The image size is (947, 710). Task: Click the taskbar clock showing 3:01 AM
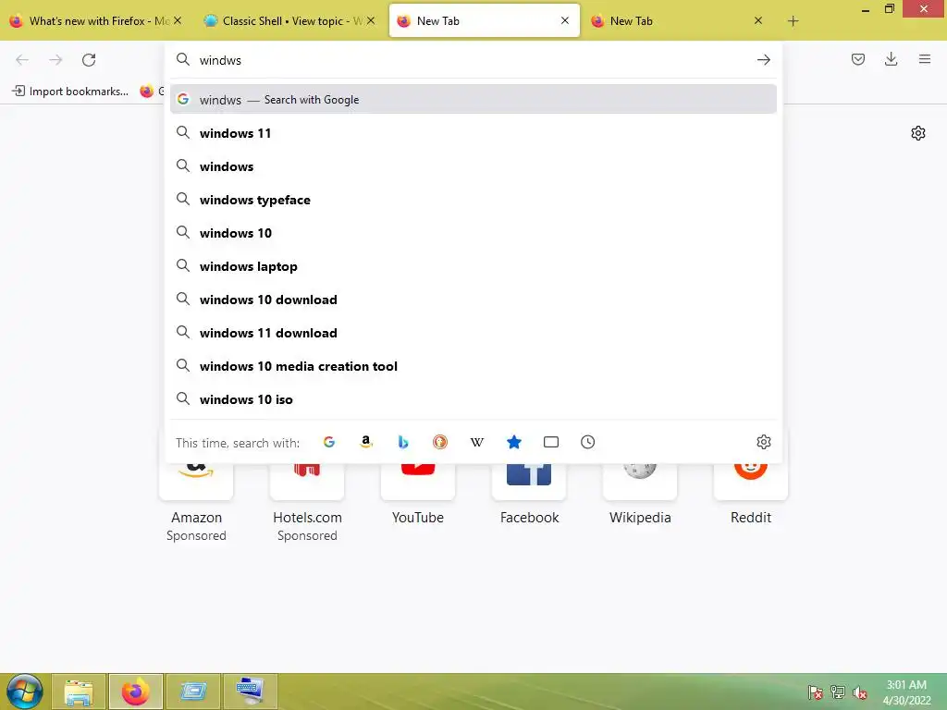coord(906,692)
